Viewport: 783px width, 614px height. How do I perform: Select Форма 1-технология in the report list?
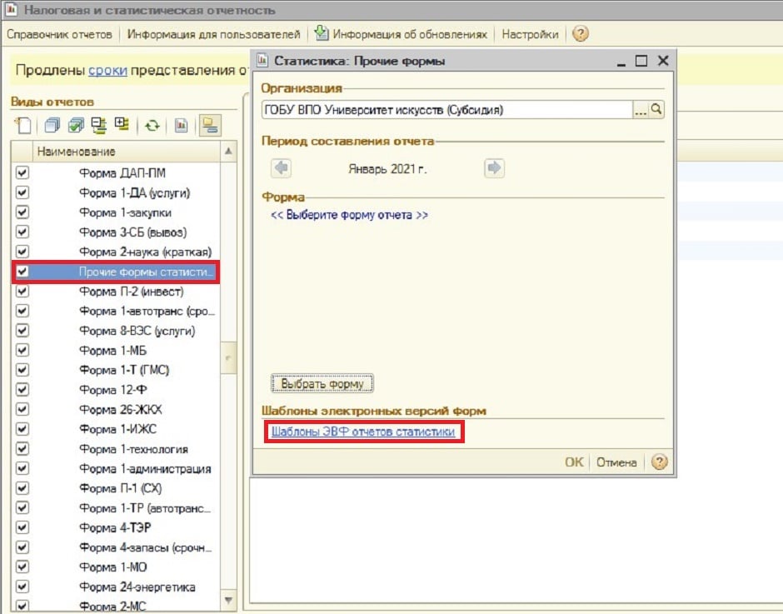pyautogui.click(x=133, y=449)
